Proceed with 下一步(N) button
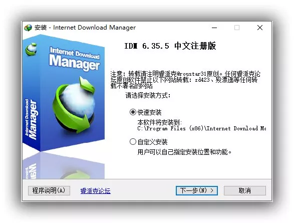 tap(197, 190)
